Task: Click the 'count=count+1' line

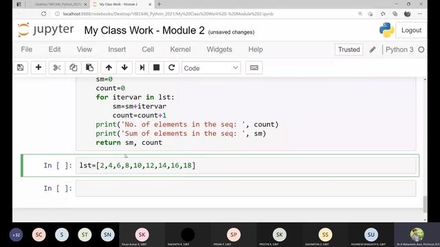Action: pos(140,115)
